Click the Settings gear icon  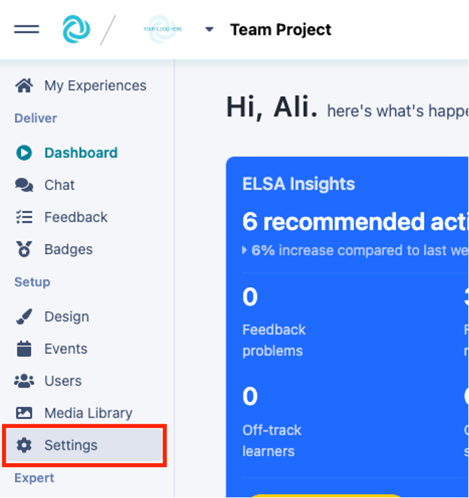click(x=24, y=445)
